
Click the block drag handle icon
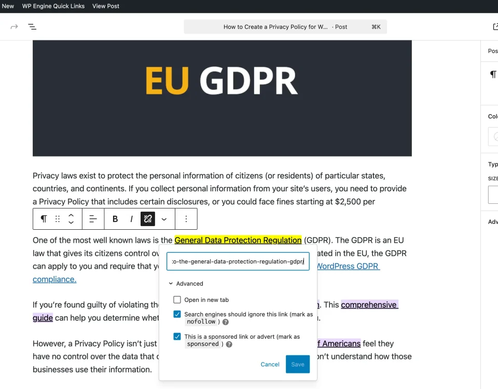click(58, 219)
